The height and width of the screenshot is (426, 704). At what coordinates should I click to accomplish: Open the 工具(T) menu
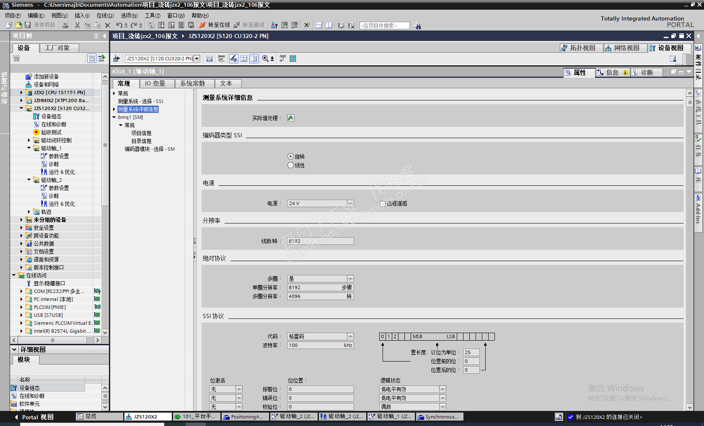tap(153, 15)
